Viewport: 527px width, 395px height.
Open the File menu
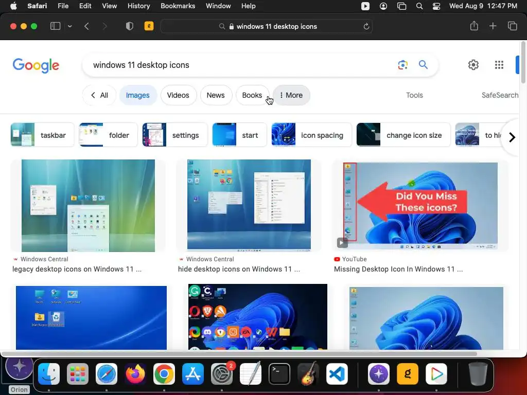63,6
